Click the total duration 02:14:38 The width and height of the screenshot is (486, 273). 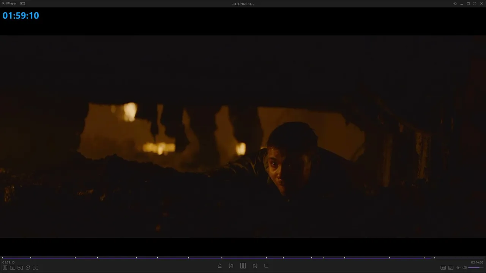(477, 262)
